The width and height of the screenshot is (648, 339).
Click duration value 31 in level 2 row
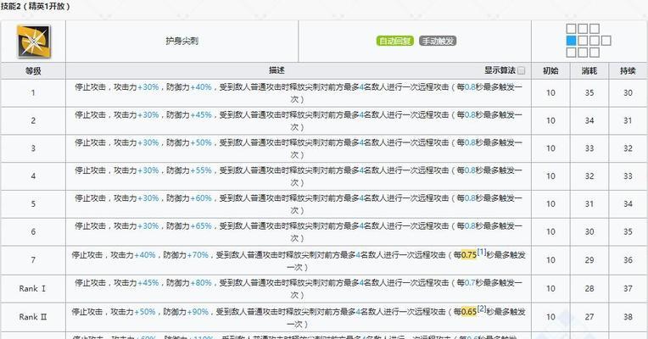tap(628, 120)
